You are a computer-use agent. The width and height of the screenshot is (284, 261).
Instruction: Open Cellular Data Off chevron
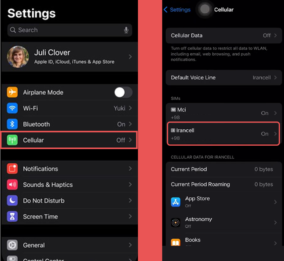pos(275,35)
